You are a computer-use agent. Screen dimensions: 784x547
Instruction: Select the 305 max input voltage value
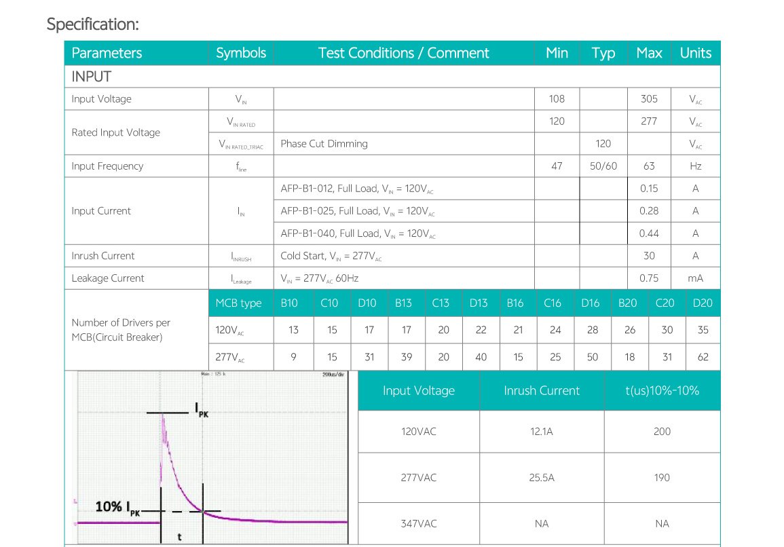649,99
